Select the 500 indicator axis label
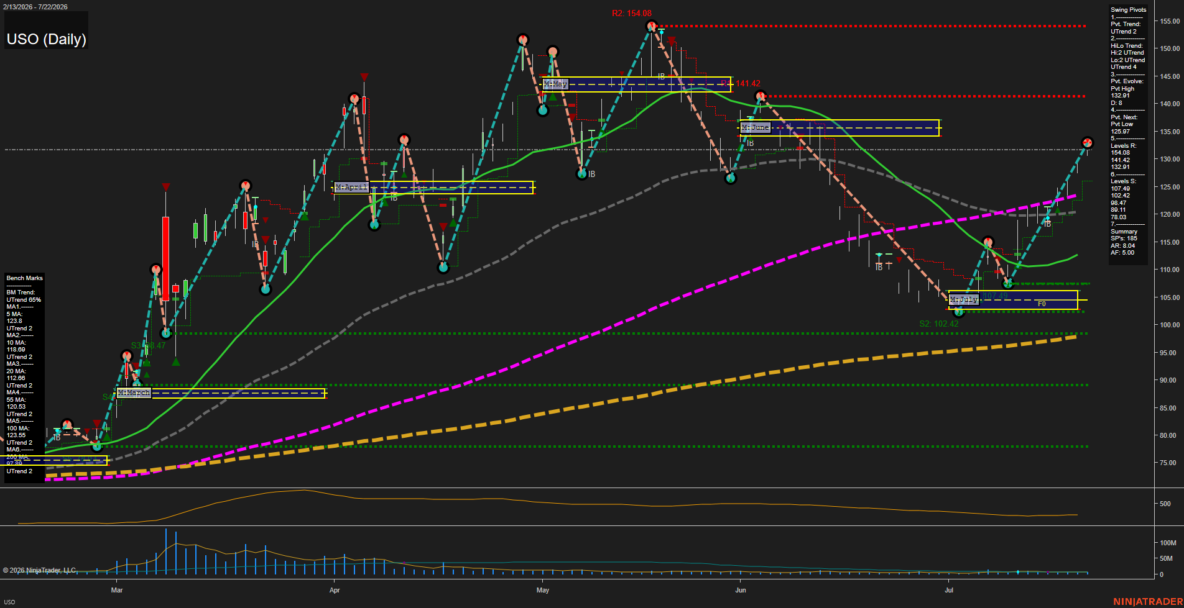Image resolution: width=1184 pixels, height=608 pixels. point(1165,504)
